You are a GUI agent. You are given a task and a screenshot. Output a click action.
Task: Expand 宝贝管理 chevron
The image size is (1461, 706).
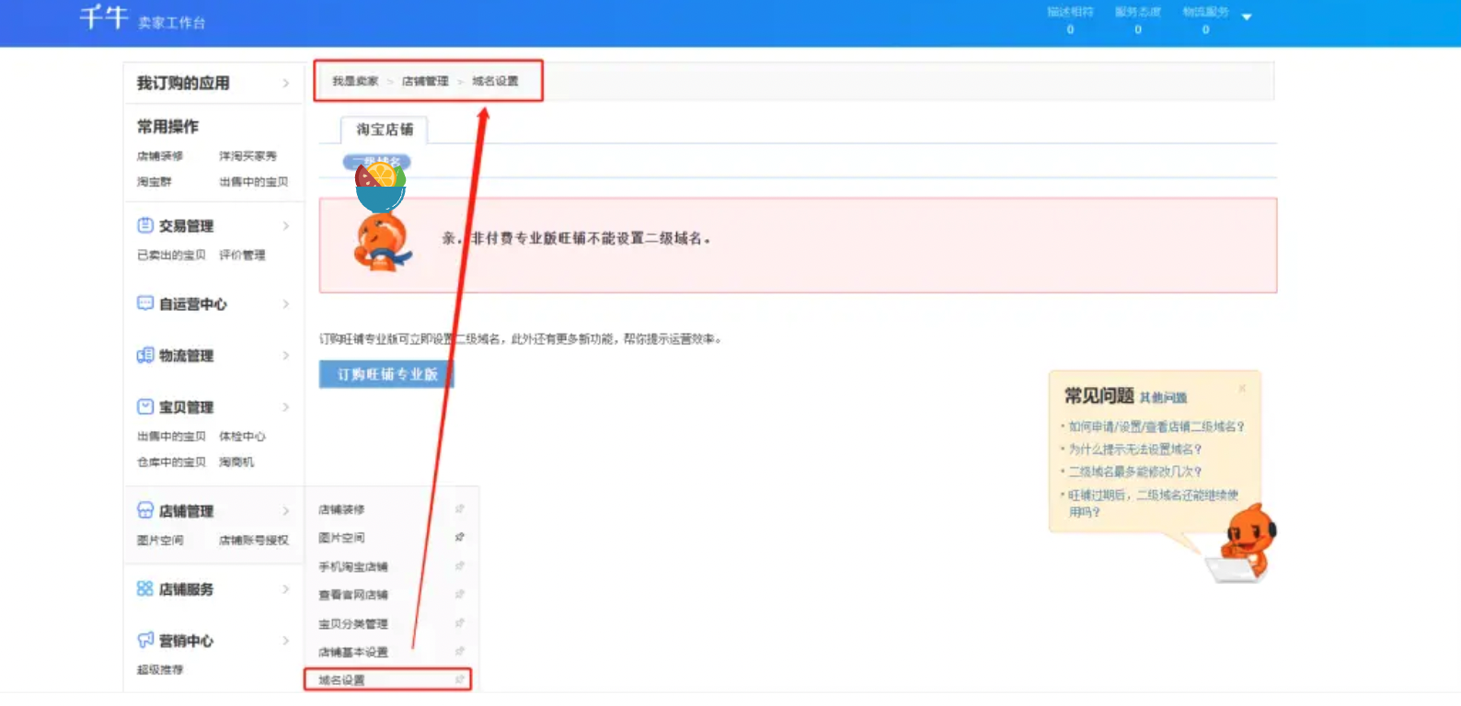(x=286, y=407)
